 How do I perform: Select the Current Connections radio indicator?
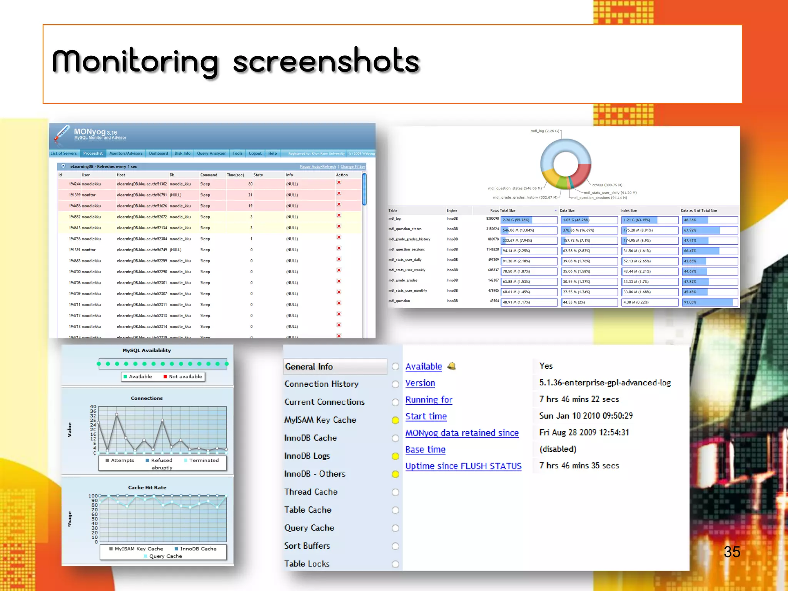click(x=395, y=402)
